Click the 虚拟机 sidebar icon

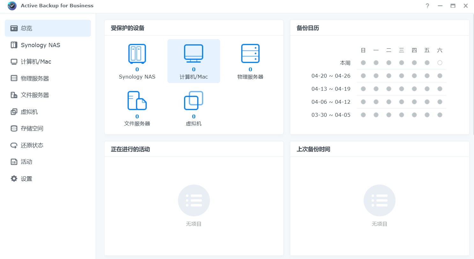(x=14, y=112)
